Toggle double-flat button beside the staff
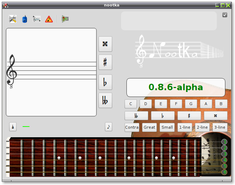This screenshot has width=235, height=185. tap(105, 101)
